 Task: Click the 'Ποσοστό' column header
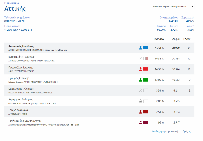(x=158, y=39)
